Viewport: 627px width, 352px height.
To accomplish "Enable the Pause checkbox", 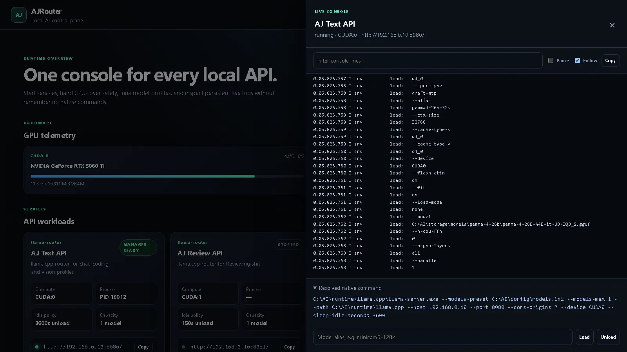I will click(x=551, y=61).
